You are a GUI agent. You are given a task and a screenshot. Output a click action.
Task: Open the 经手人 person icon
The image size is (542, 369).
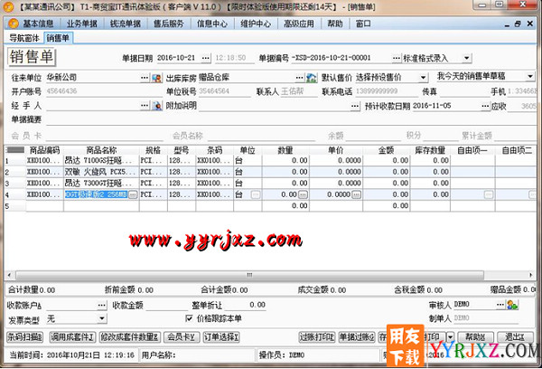pos(157,106)
